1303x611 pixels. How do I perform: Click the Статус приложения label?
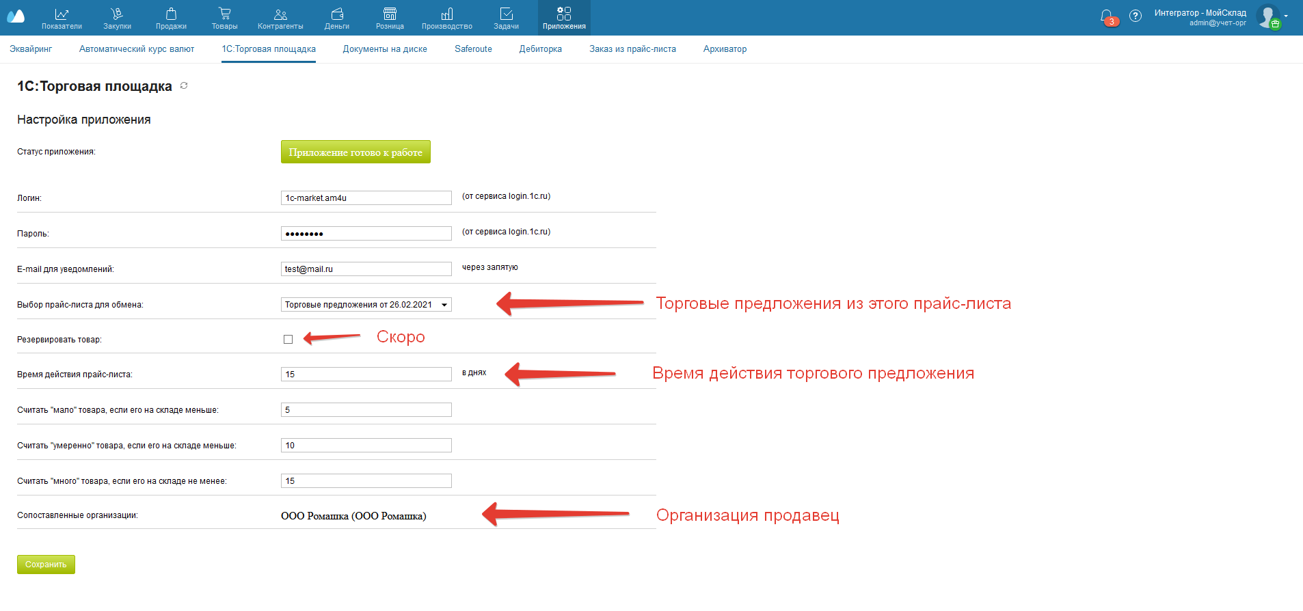coord(56,152)
